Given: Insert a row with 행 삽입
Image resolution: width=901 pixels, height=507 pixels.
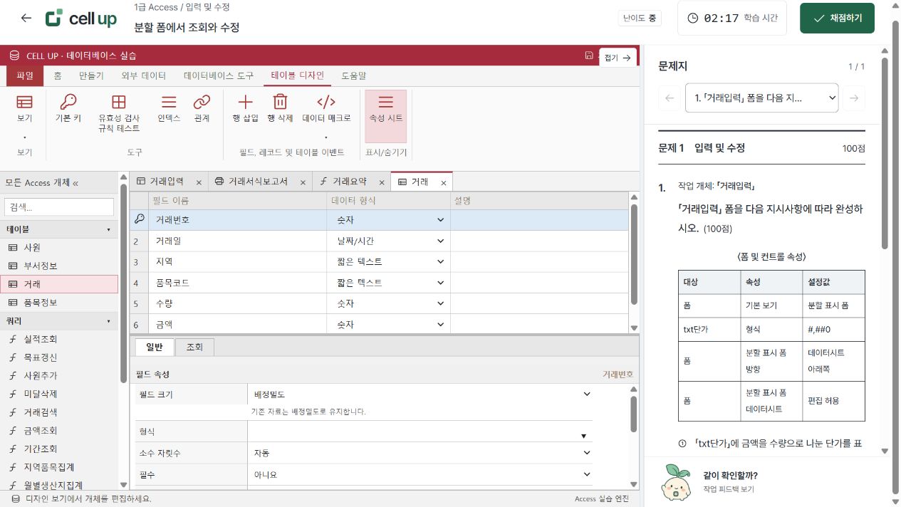Looking at the screenshot, I should 245,109.
